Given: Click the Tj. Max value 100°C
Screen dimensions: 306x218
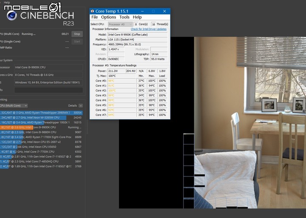Looking at the screenshot, I should (x=122, y=76).
